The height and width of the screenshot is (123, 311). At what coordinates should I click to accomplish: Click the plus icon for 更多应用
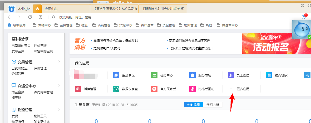coord(231,89)
